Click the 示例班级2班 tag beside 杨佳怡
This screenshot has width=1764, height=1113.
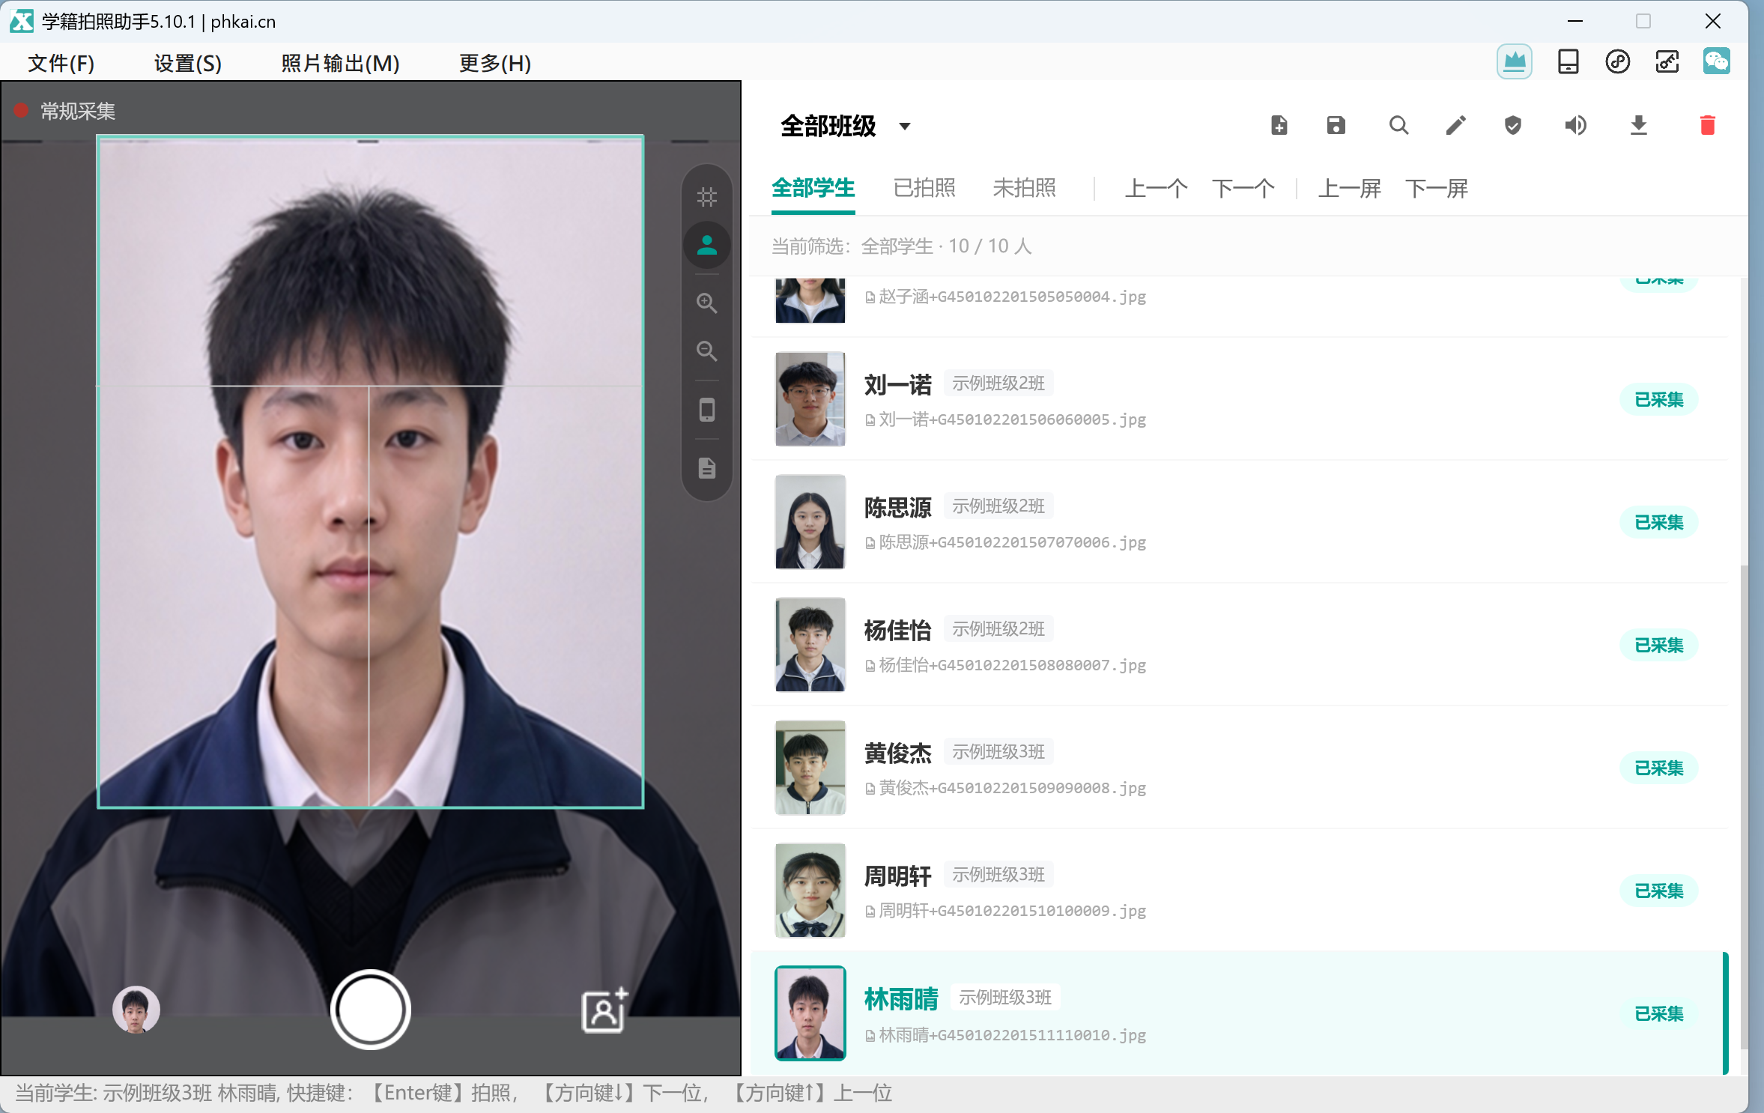pos(998,629)
